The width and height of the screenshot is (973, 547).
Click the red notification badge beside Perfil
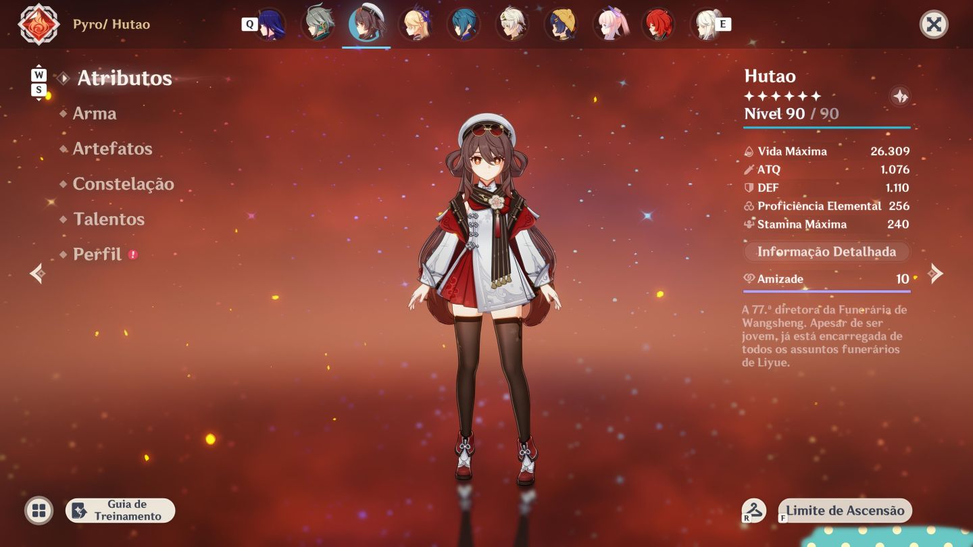(133, 255)
